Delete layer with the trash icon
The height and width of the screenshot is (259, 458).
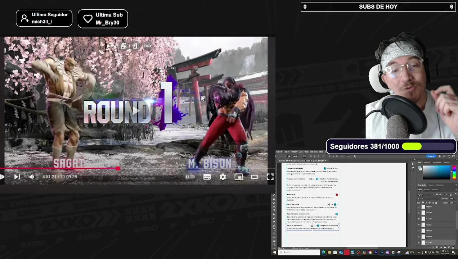pos(453,247)
